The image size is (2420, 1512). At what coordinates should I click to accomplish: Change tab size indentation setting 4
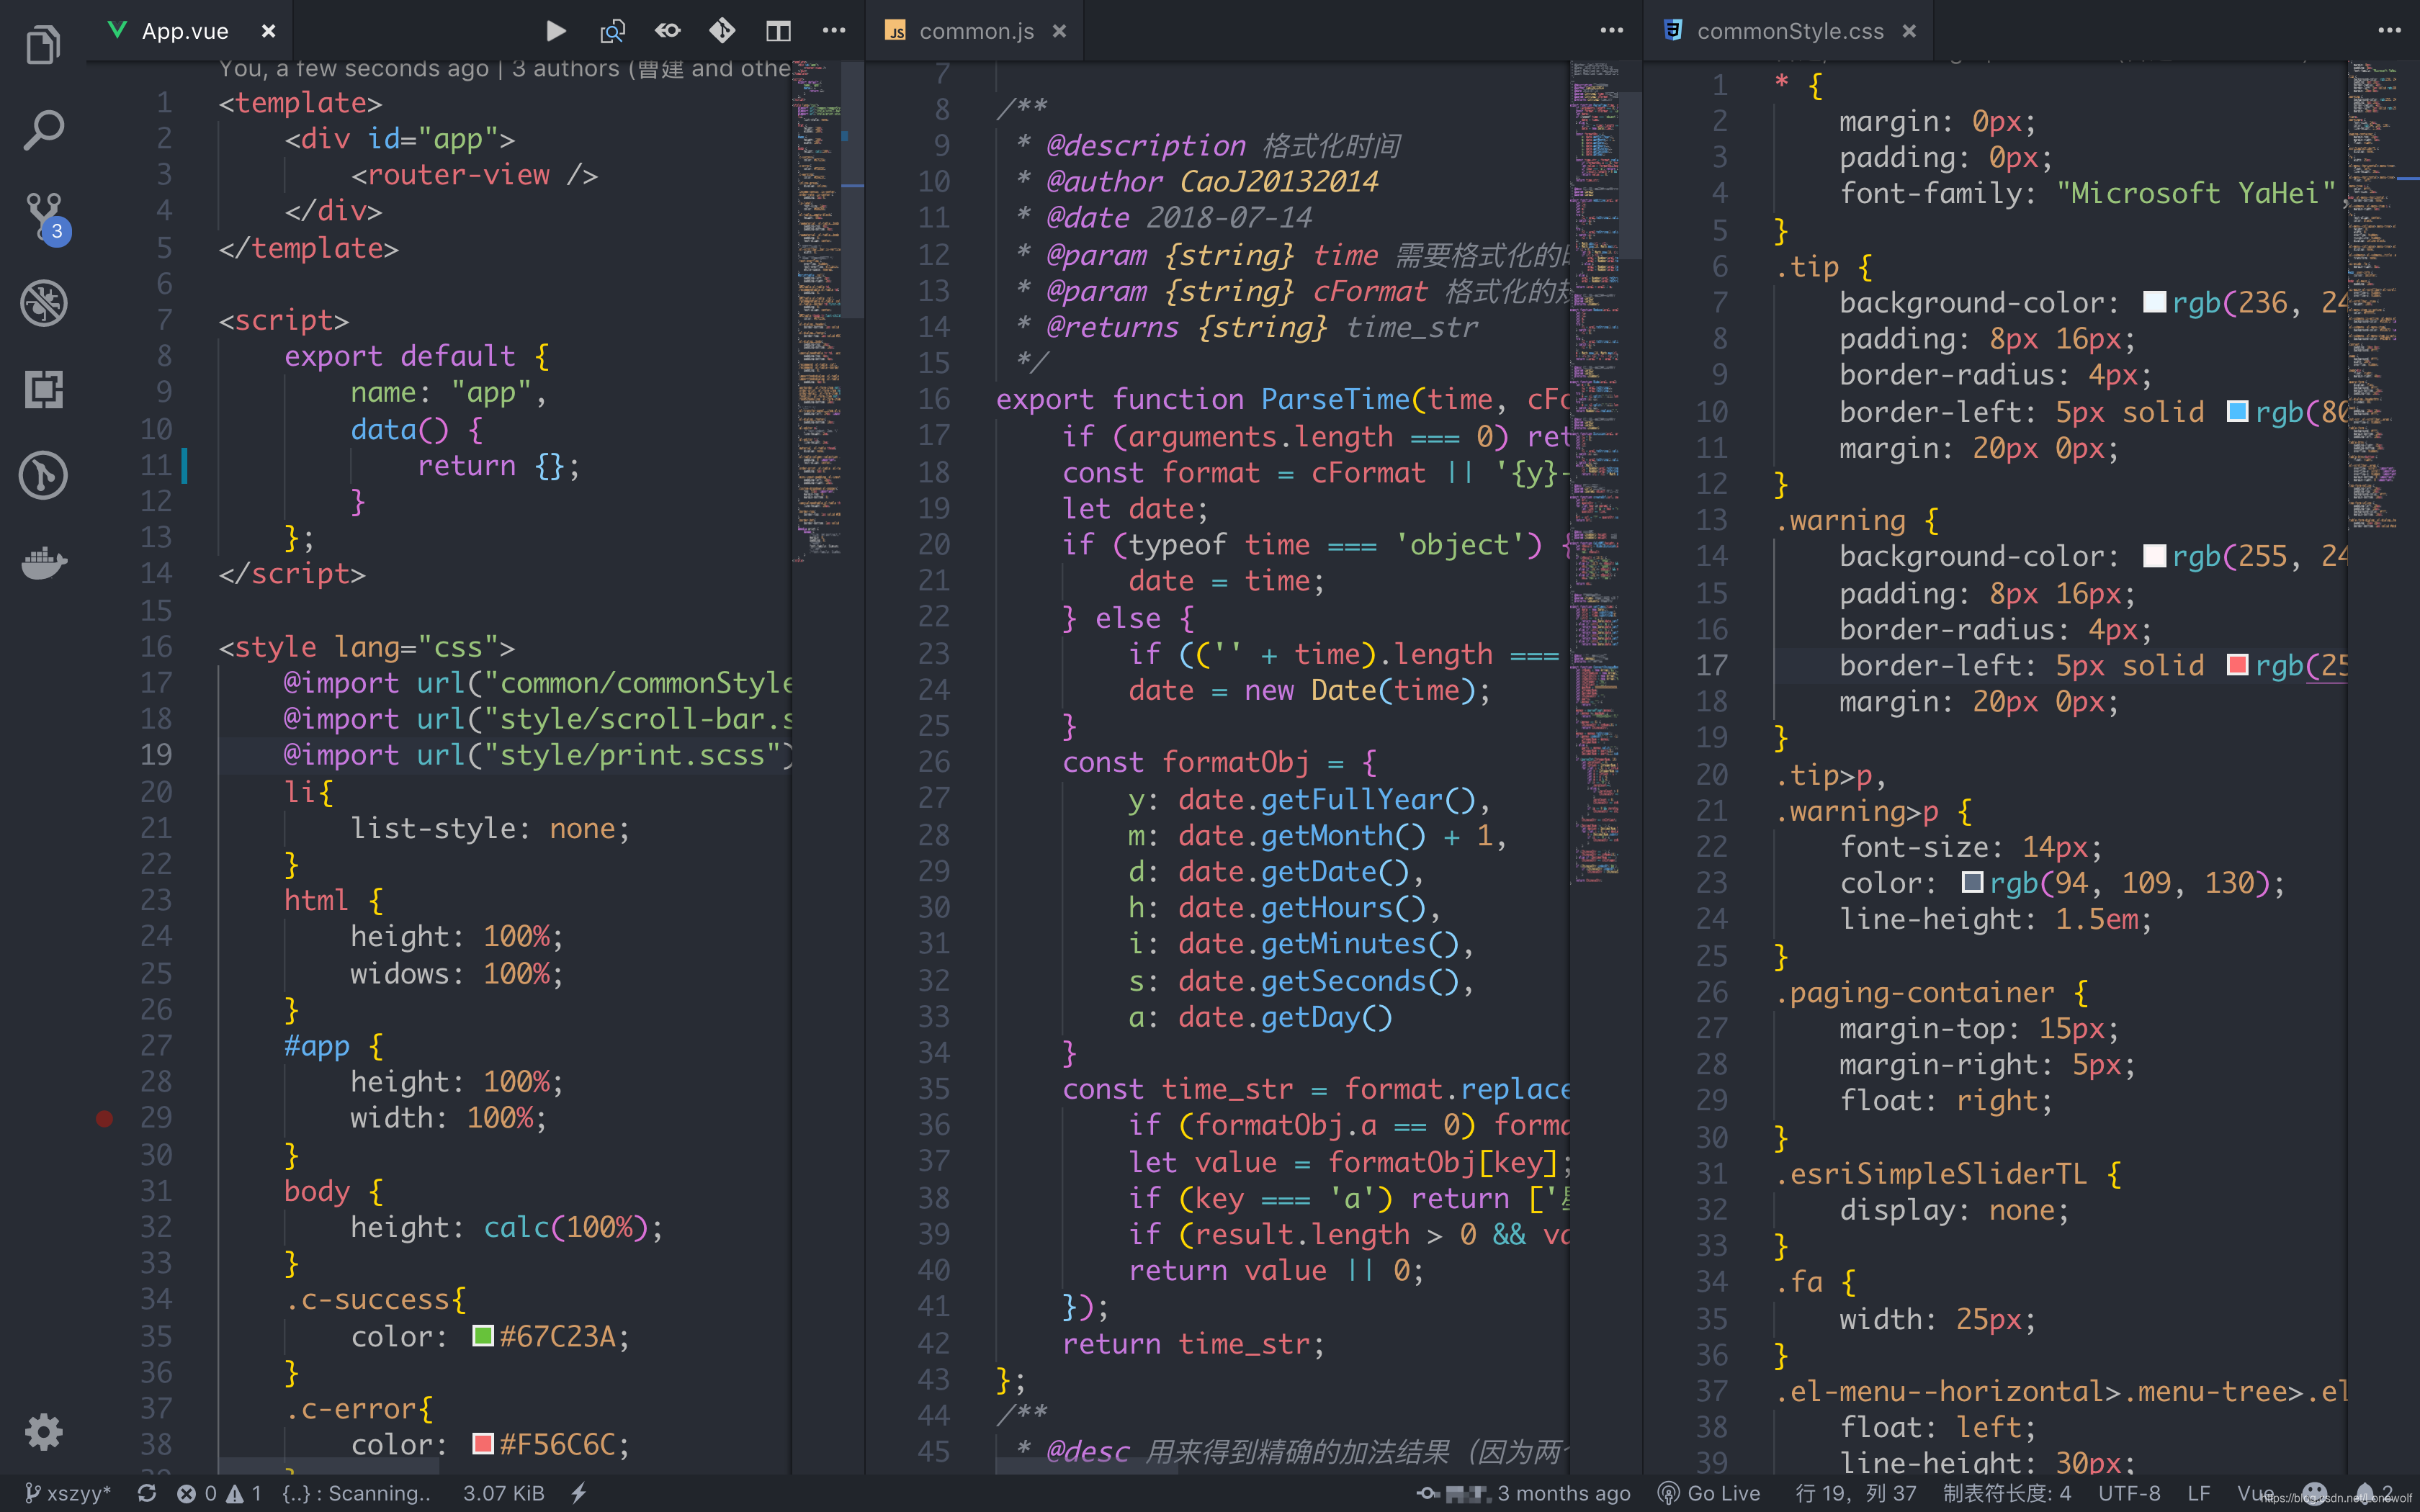pyautogui.click(x=2006, y=1493)
